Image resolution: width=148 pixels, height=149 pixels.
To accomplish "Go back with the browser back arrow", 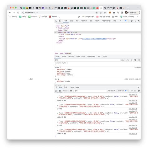I will 10,13.
